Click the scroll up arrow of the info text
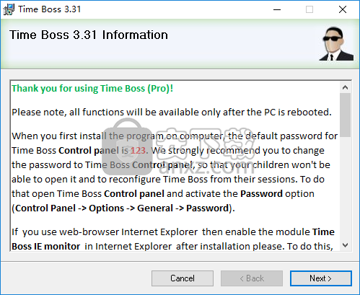 (x=345, y=87)
